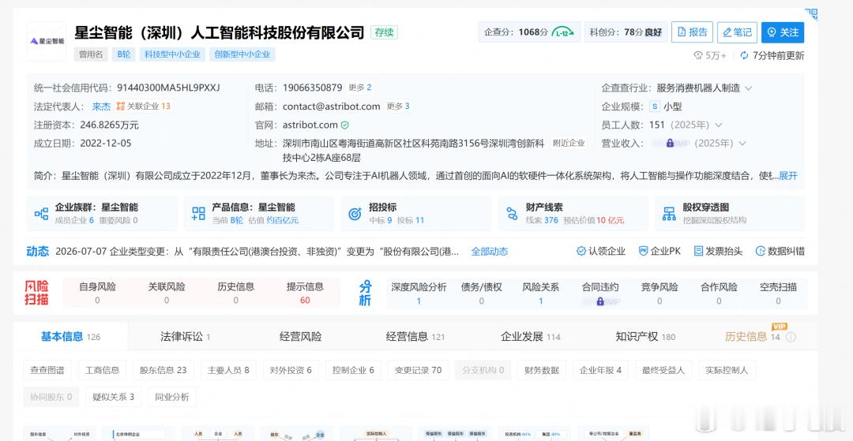Follow company with 关注 button

coord(782,32)
